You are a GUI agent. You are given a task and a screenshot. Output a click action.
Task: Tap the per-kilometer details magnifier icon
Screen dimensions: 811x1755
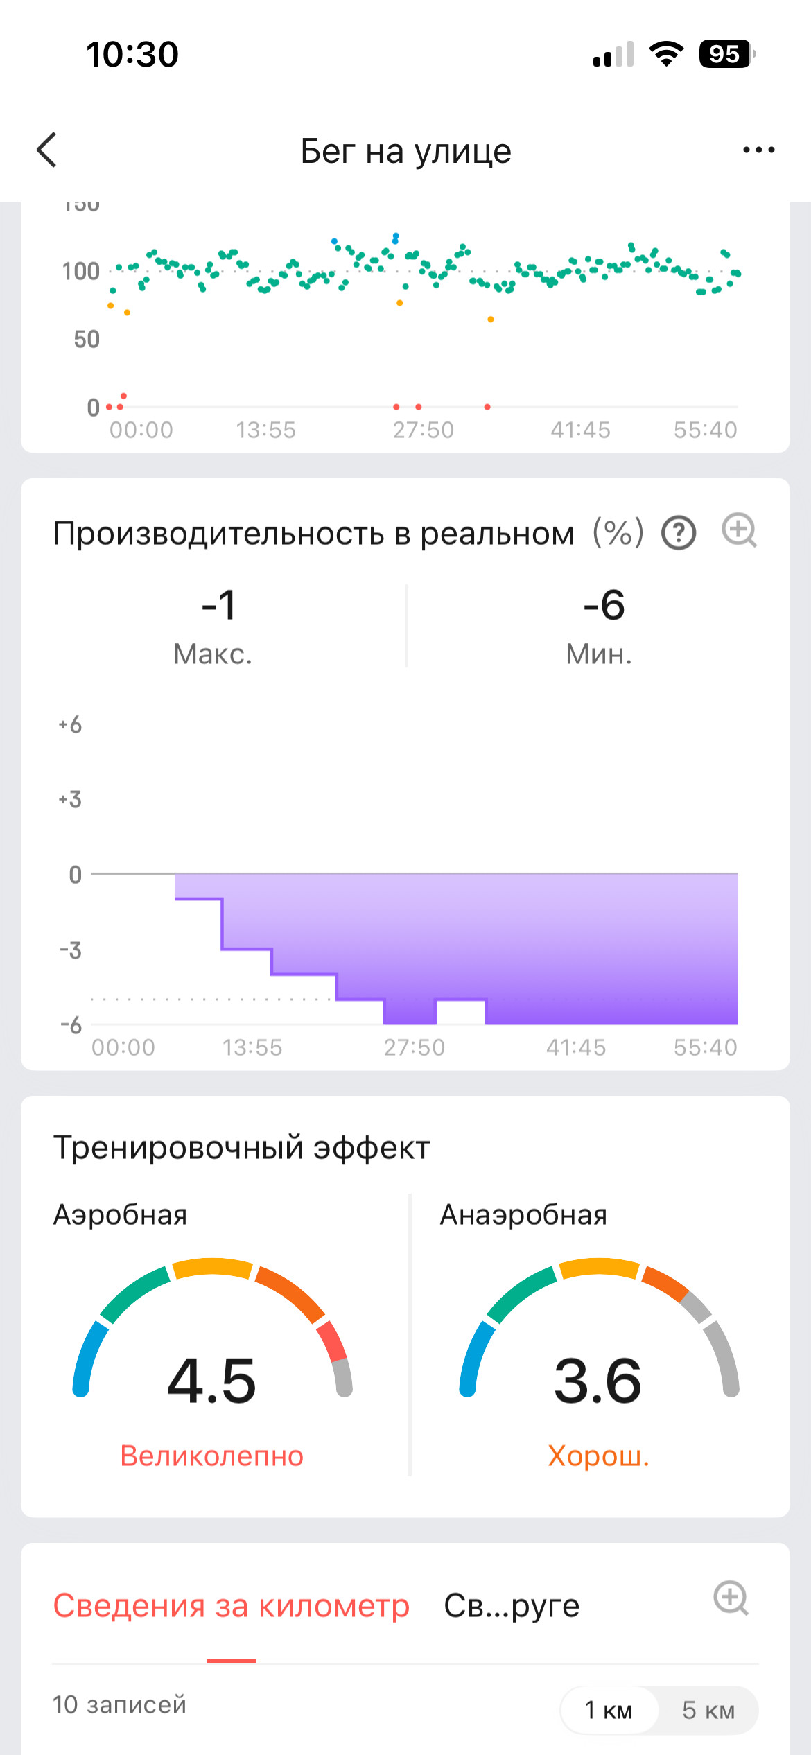coord(731,1598)
